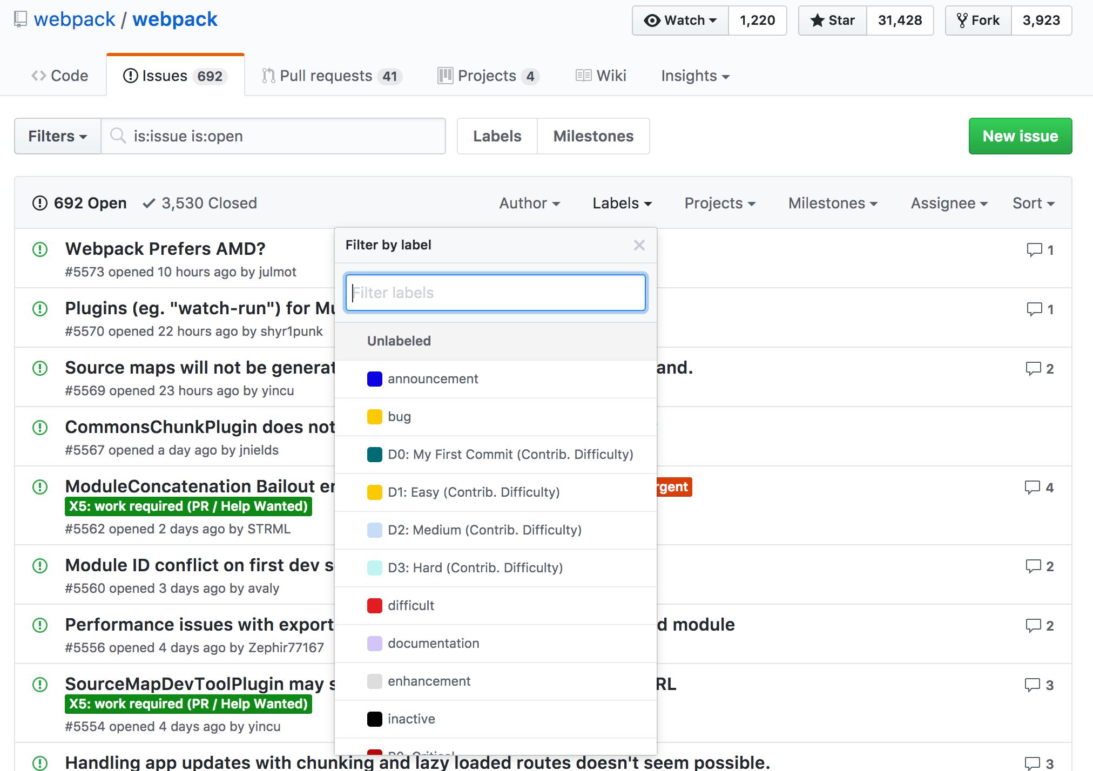Expand the Author filter dropdown
Viewport: 1093px width, 771px height.
click(x=529, y=203)
